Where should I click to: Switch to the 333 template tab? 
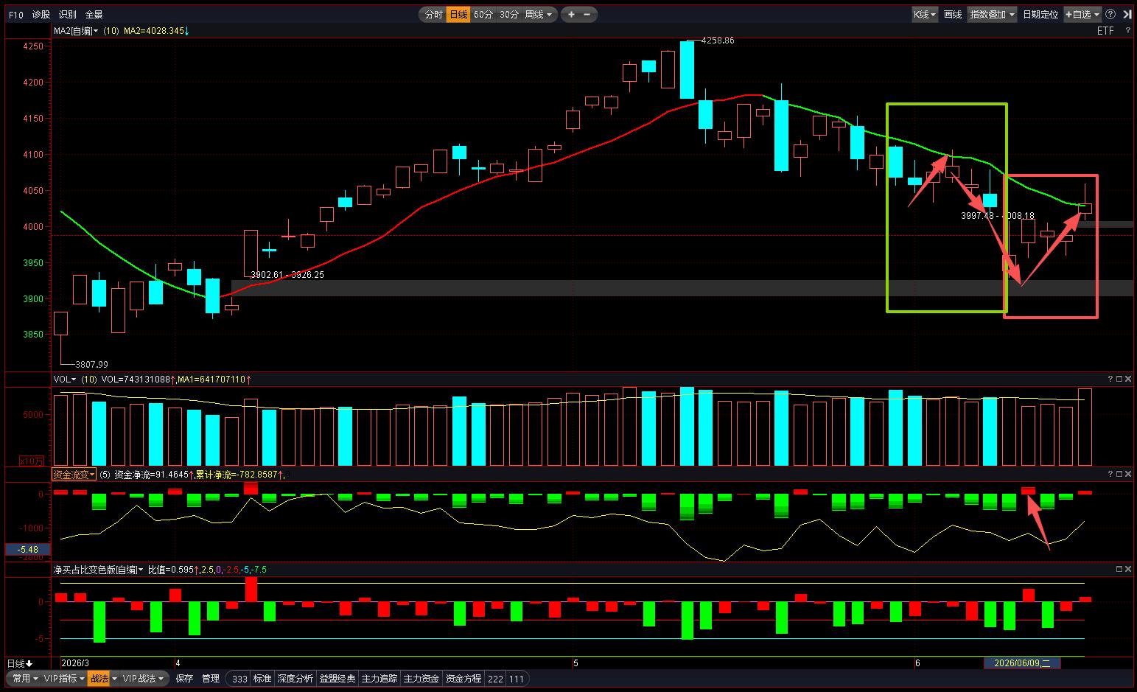[x=239, y=679]
